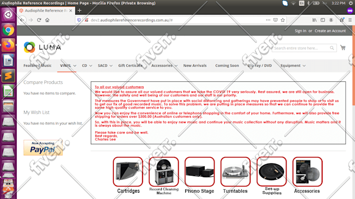355x199 pixels.
Task: Open page actions three-dot menu
Action: point(268,20)
